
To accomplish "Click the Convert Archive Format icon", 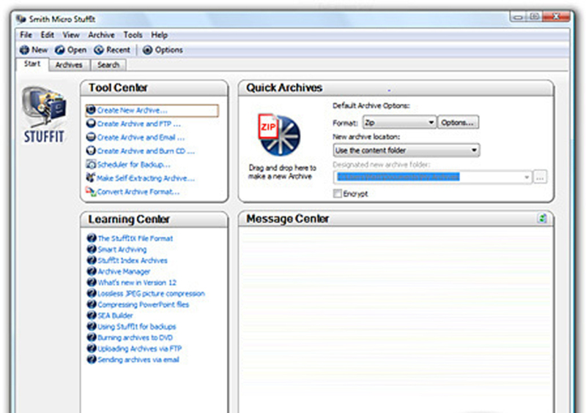I will [91, 192].
